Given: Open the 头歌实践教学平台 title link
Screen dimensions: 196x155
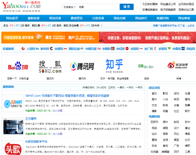Looking at the screenshot, I should (x=36, y=142).
